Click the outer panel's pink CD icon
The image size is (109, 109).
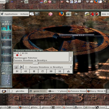50,2
